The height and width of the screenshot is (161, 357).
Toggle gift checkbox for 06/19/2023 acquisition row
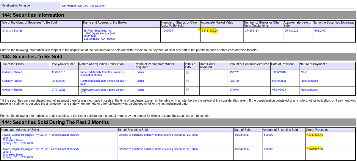point(187,81)
